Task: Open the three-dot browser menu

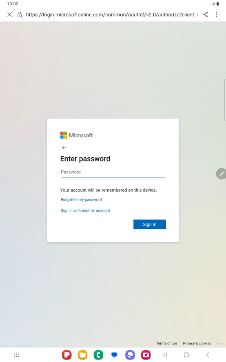Action: click(216, 15)
